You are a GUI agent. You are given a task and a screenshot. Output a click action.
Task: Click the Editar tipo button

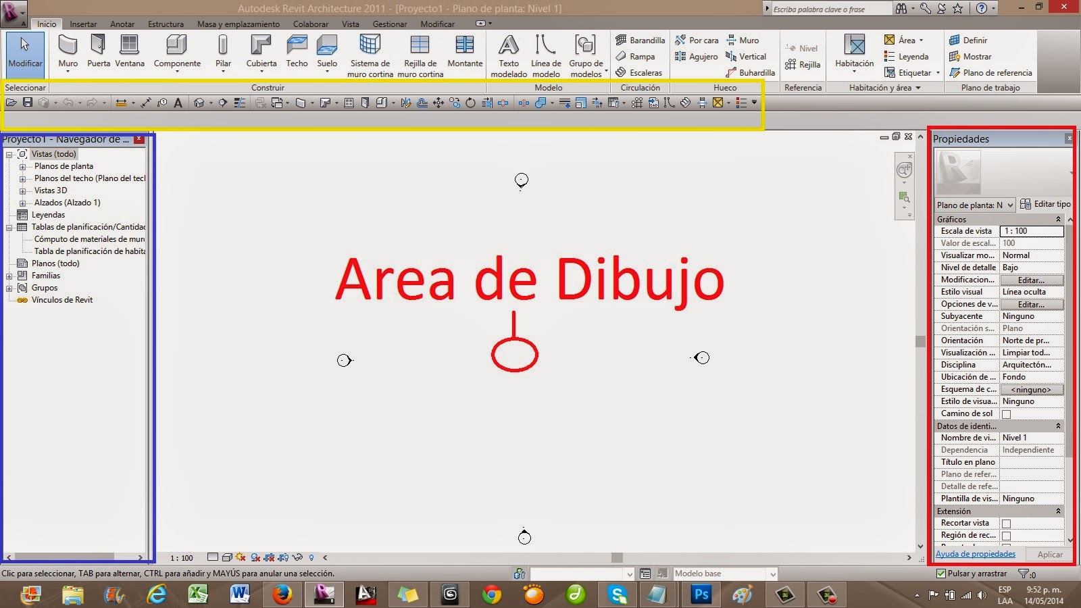coord(1046,204)
